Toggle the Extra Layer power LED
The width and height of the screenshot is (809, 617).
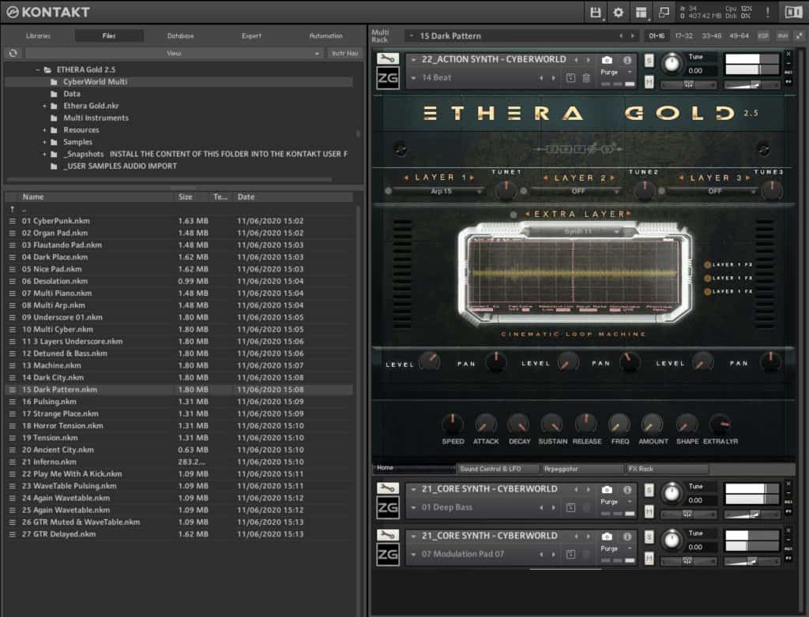pyautogui.click(x=514, y=215)
